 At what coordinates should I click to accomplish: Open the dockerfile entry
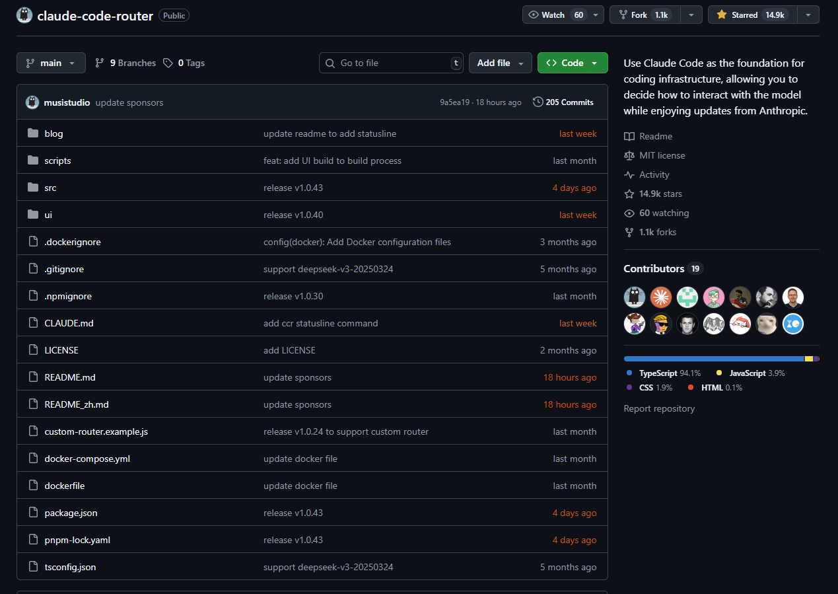pyautogui.click(x=65, y=486)
